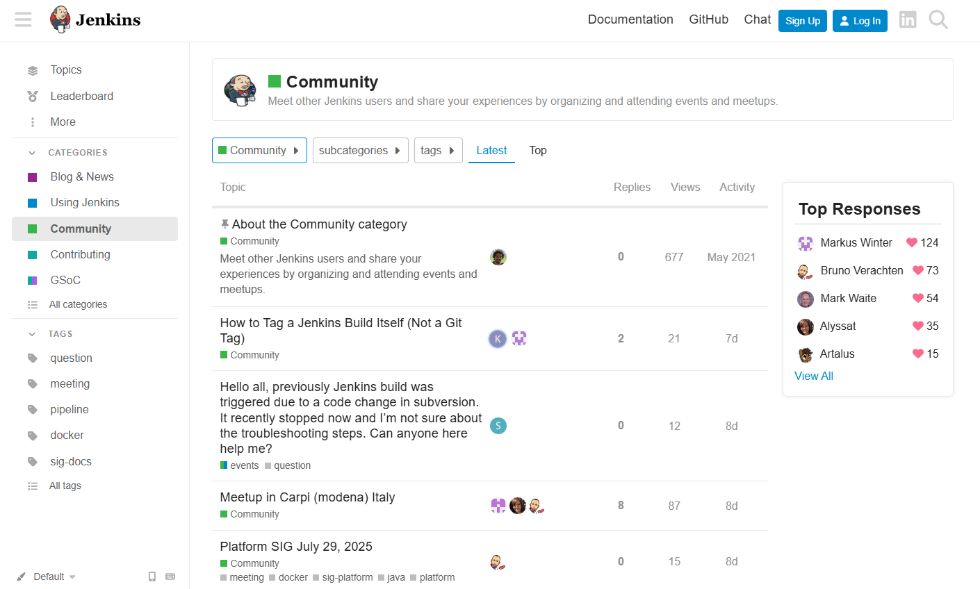980x589 pixels.
Task: Click the Community category logo image
Action: point(240,90)
